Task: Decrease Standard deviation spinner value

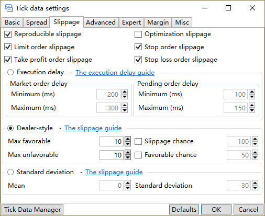Action: click(x=255, y=188)
